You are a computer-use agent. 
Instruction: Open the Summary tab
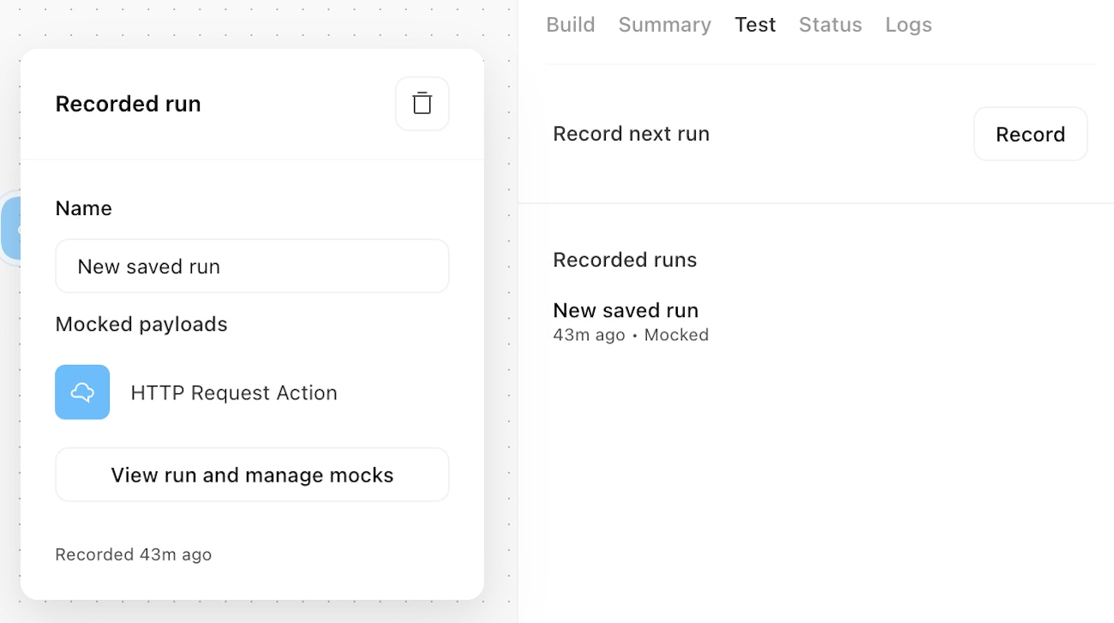coord(665,25)
